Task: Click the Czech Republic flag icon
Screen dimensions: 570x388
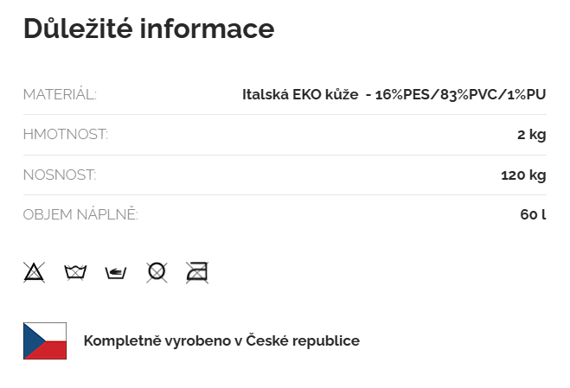Action: 45,340
